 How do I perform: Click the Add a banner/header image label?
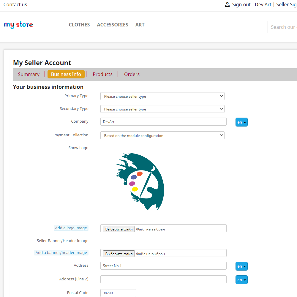[61, 252]
